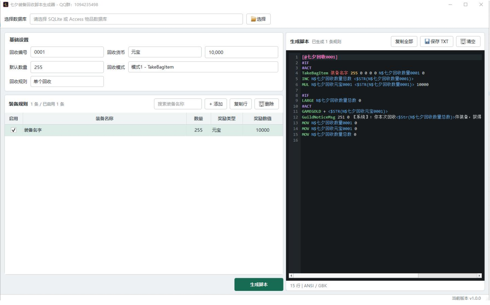490x305 pixels.
Task: Click the reward amount field showing 10,000
Action: point(241,52)
